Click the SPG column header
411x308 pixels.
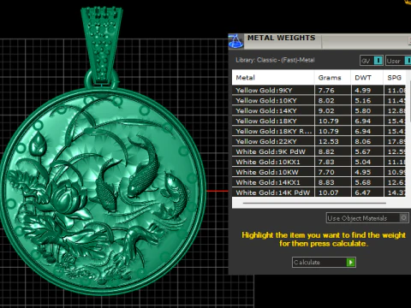click(x=395, y=78)
